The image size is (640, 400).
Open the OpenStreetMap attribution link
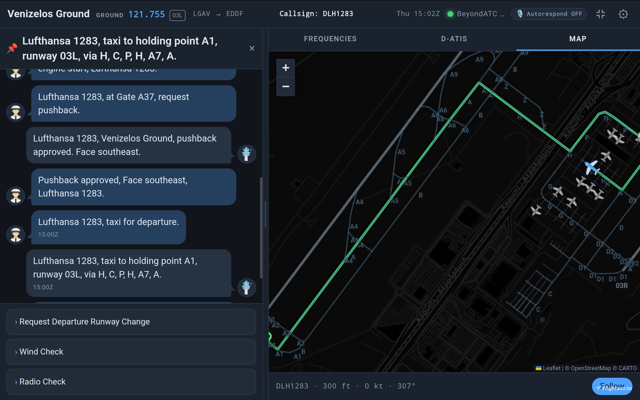point(590,368)
